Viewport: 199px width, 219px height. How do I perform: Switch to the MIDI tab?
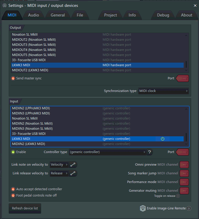(12, 15)
